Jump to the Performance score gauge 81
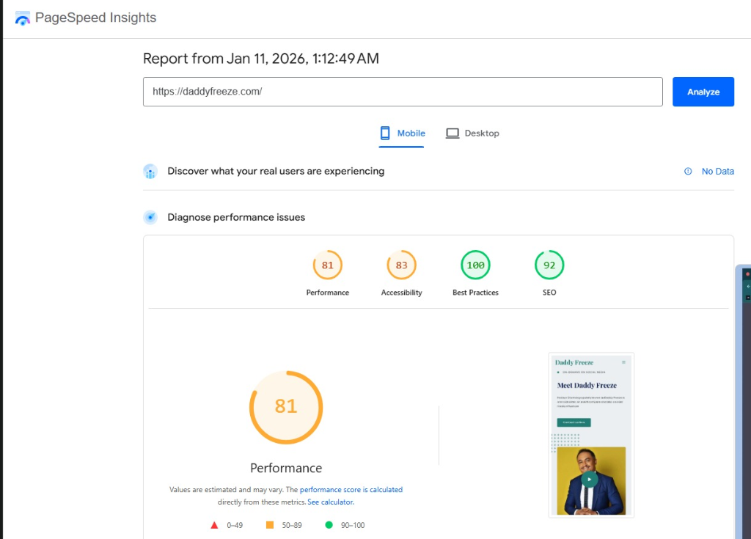The width and height of the screenshot is (751, 539). 328,265
